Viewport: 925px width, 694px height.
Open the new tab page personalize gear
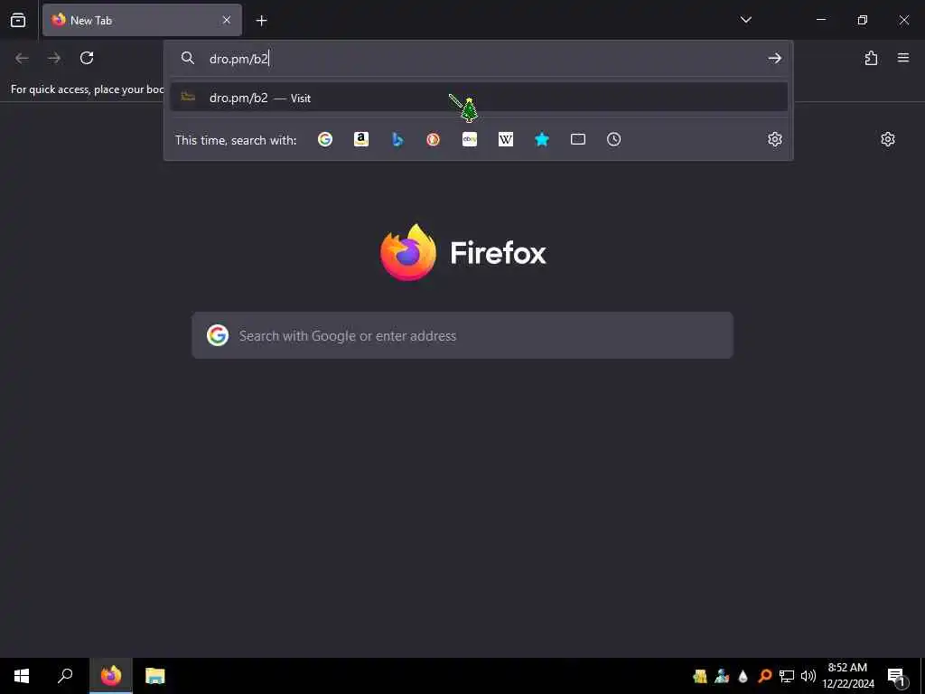click(x=888, y=139)
